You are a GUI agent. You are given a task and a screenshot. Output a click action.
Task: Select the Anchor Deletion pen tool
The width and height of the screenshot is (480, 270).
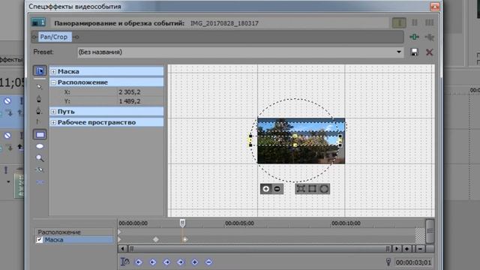[x=39, y=110]
